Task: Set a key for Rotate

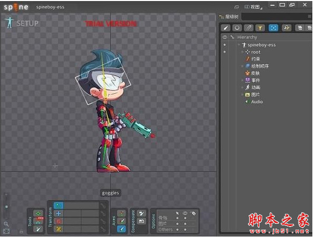Action: point(103,206)
